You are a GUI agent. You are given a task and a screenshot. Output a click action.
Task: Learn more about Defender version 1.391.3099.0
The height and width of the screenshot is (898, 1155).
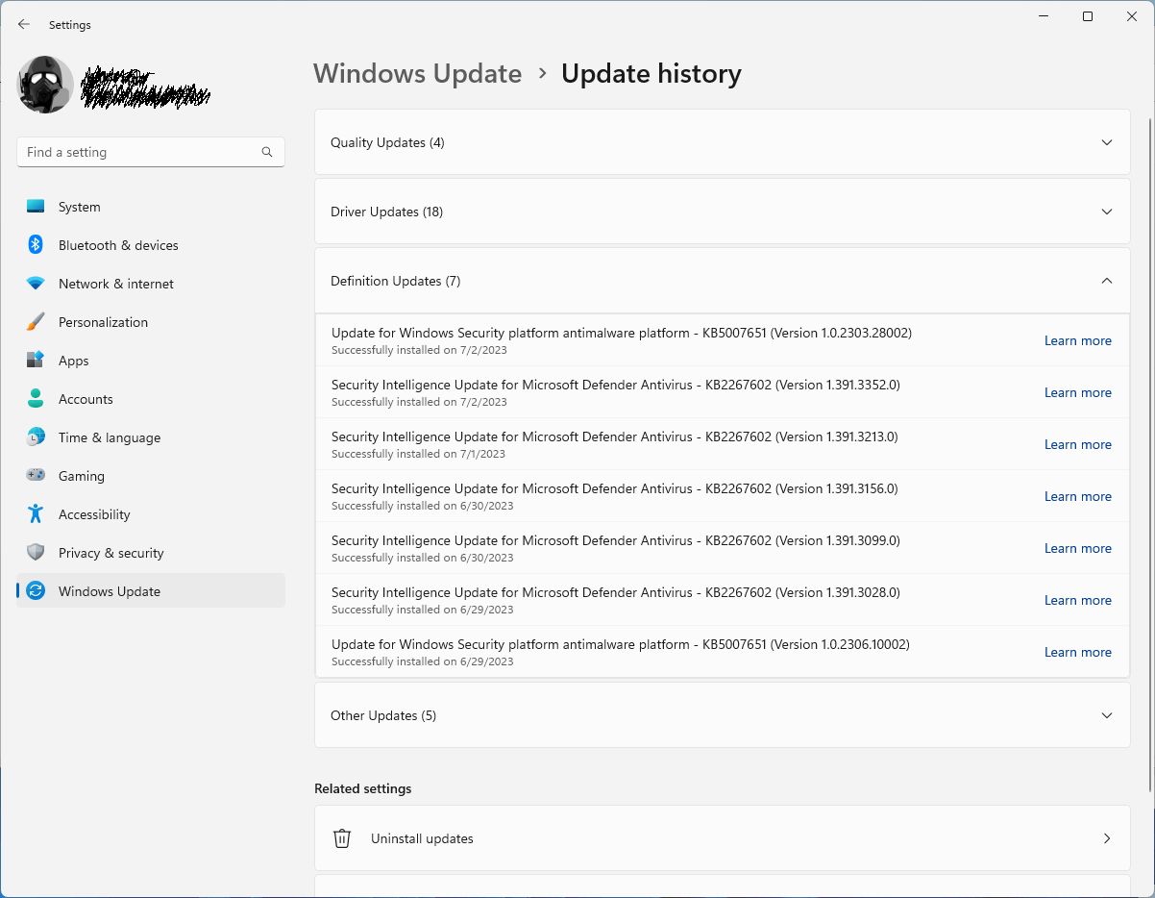pos(1078,548)
